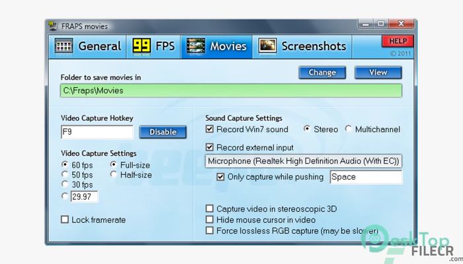Click the C:\Fraps\Movies folder path field
The width and height of the screenshot is (463, 264).
pos(232,90)
